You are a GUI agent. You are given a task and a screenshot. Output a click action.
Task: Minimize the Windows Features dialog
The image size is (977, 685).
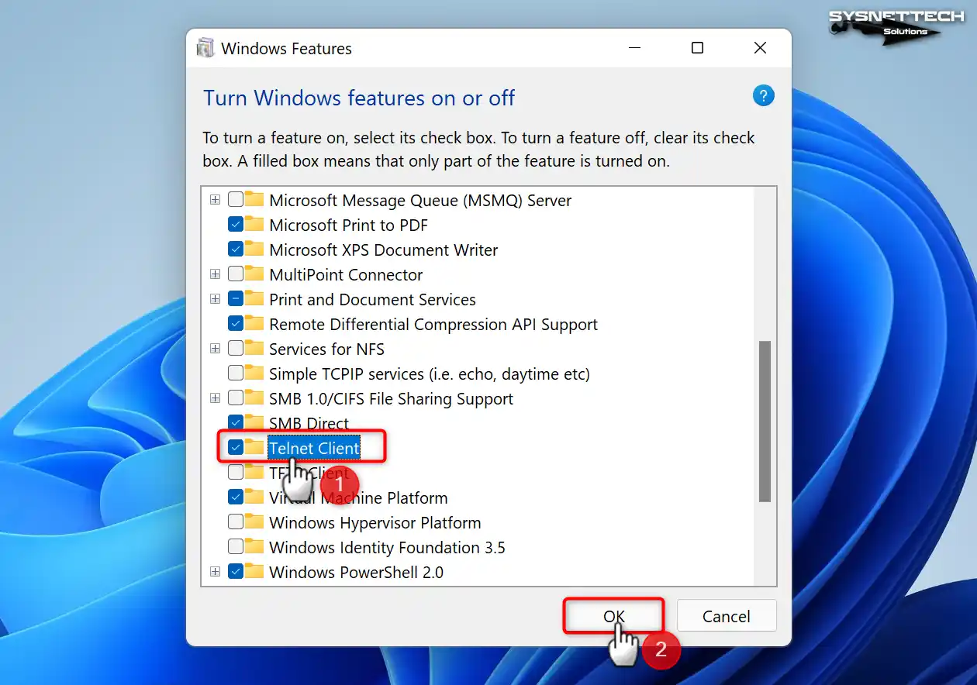tap(634, 48)
